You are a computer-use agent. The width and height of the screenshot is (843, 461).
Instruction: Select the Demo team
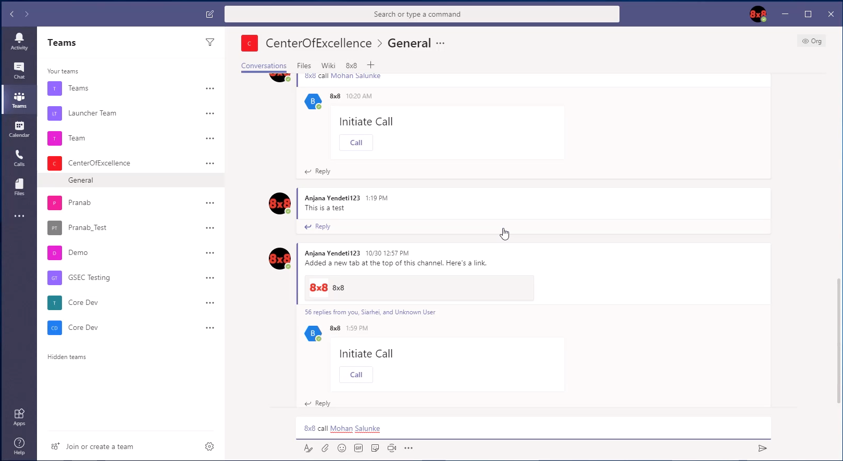tap(131, 253)
